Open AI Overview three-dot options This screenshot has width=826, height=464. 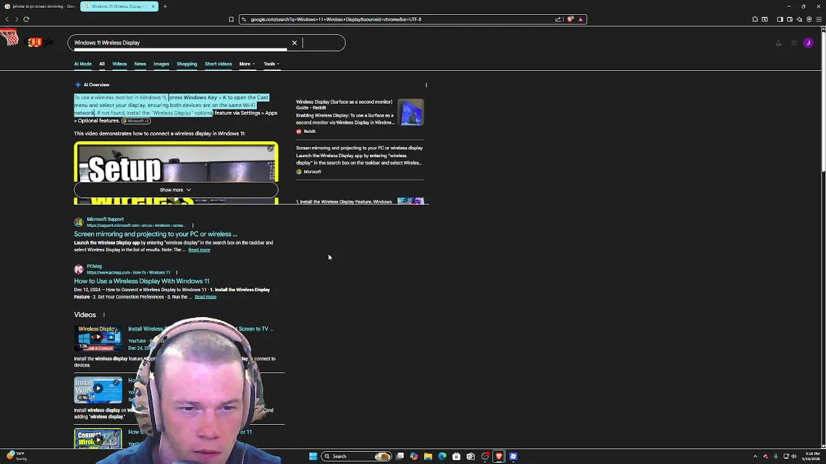point(426,85)
